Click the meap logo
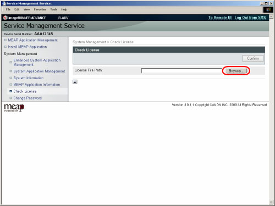The height and width of the screenshot is (206, 275). click(14, 108)
